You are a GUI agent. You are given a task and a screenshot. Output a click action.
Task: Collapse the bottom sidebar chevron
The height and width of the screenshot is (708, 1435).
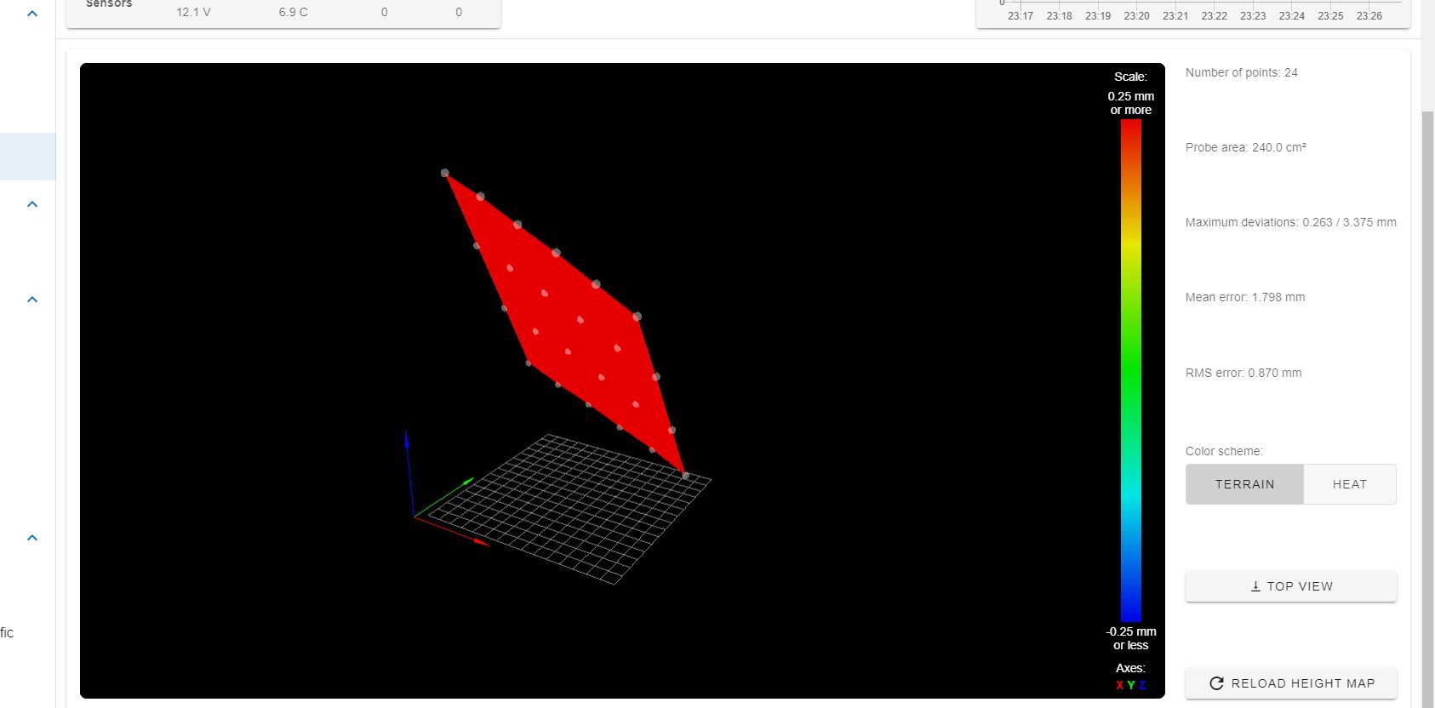point(32,538)
